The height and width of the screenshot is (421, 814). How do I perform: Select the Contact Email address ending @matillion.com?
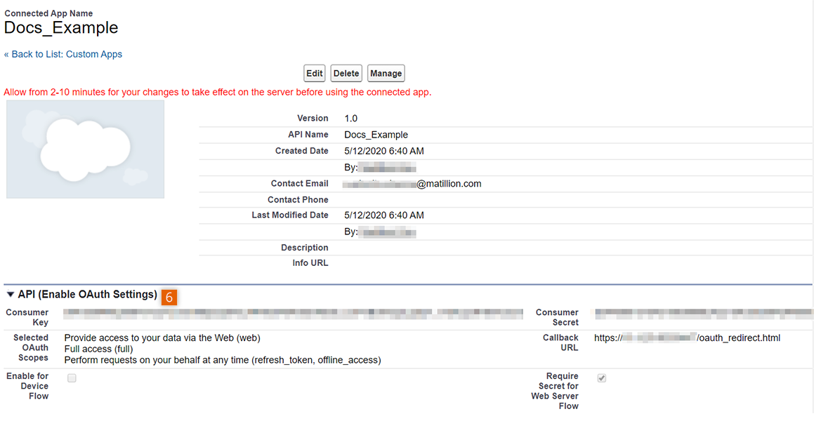point(413,184)
